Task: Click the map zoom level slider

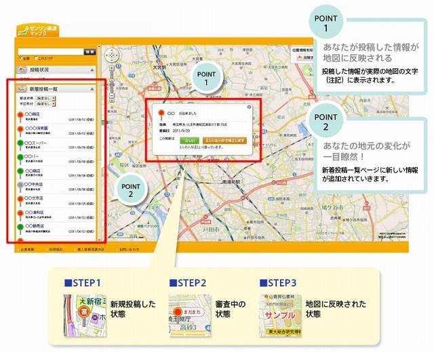Action: click(111, 81)
